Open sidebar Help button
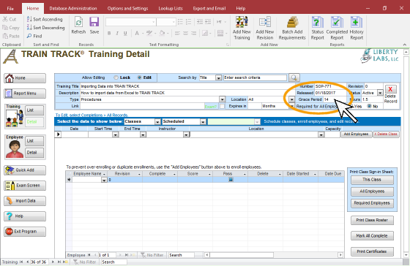The height and width of the screenshot is (266, 410). click(25, 216)
